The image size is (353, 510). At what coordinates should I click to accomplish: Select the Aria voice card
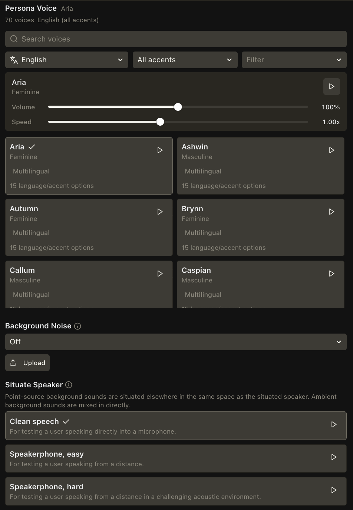(x=89, y=166)
